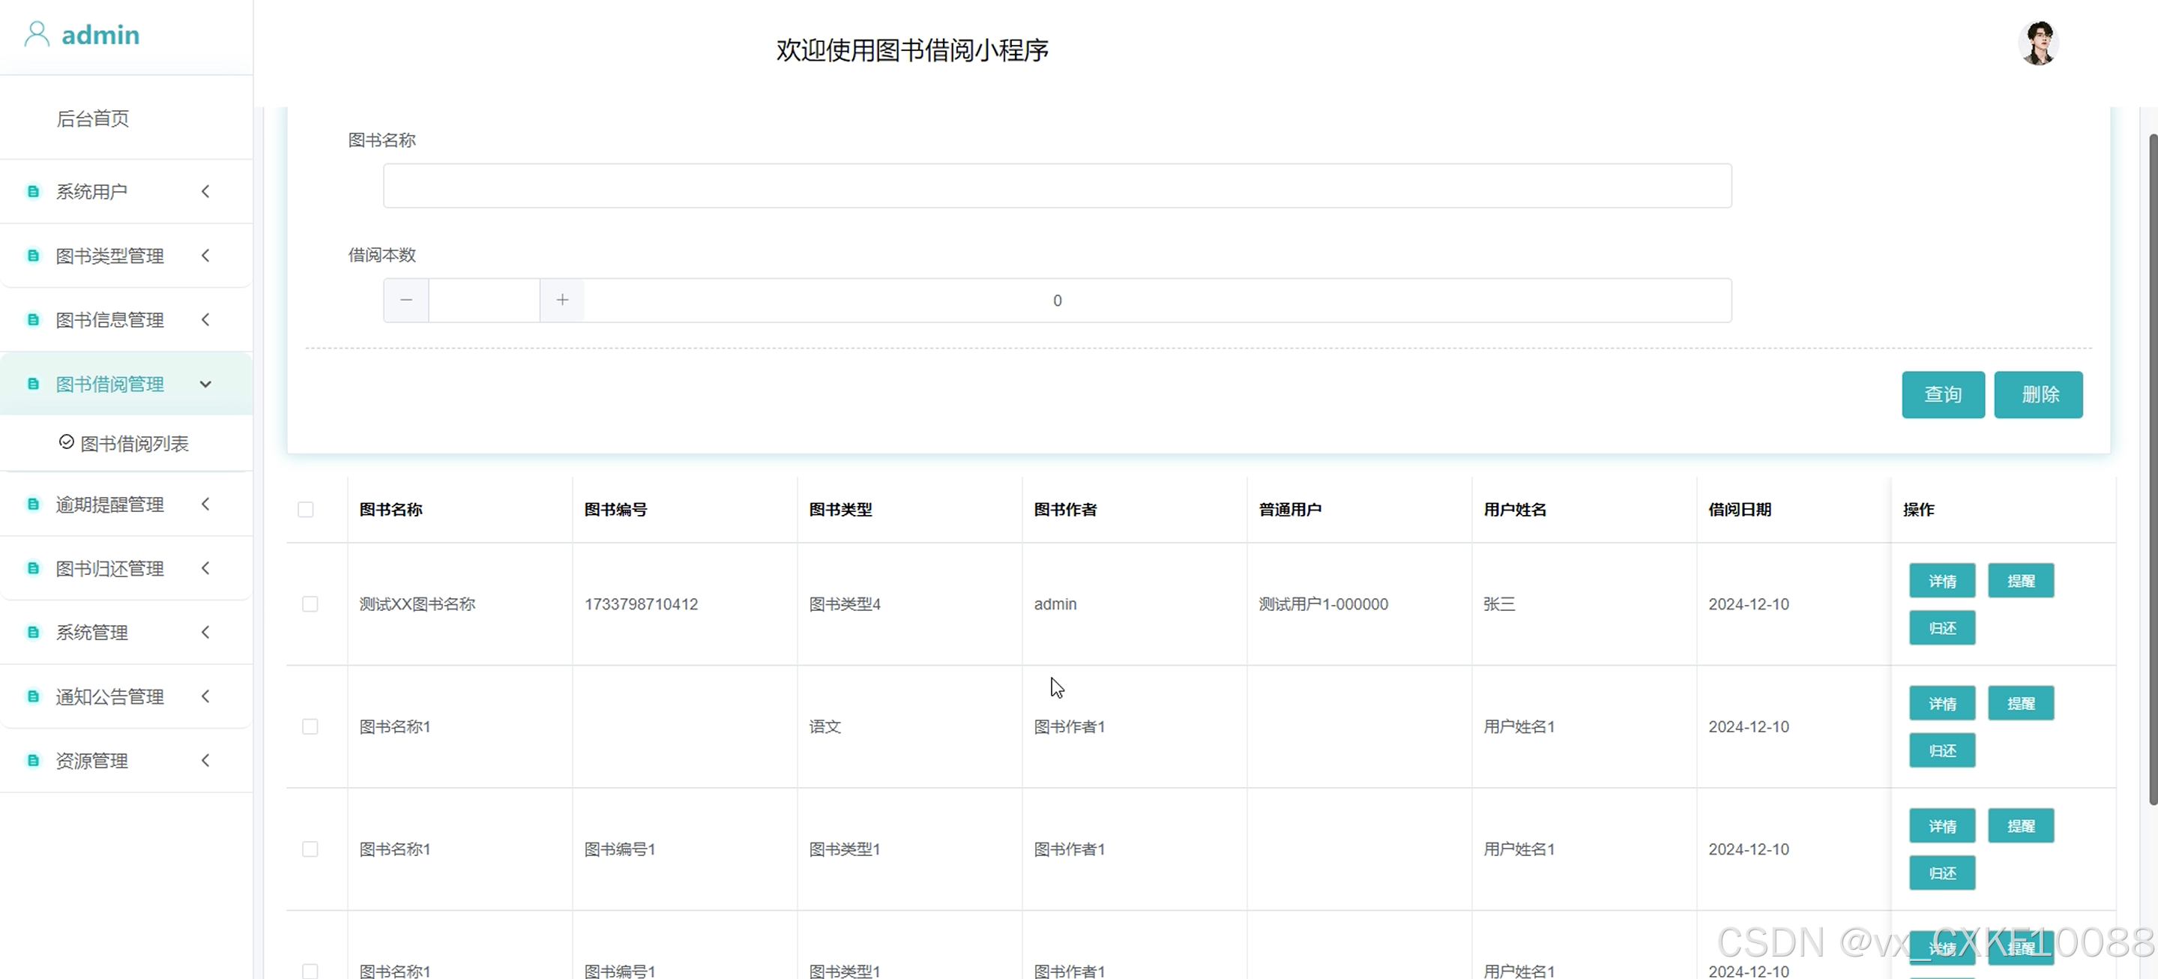Select checkbox of the 语文 book row
Image resolution: width=2158 pixels, height=979 pixels.
pyautogui.click(x=310, y=726)
